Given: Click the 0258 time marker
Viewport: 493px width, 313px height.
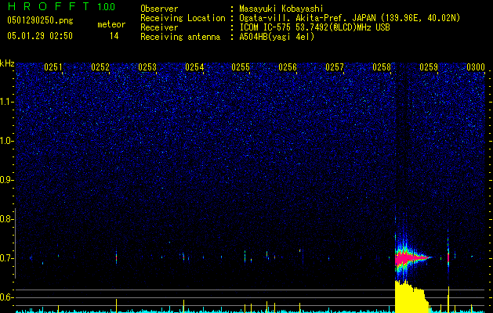Looking at the screenshot, I should click(382, 67).
